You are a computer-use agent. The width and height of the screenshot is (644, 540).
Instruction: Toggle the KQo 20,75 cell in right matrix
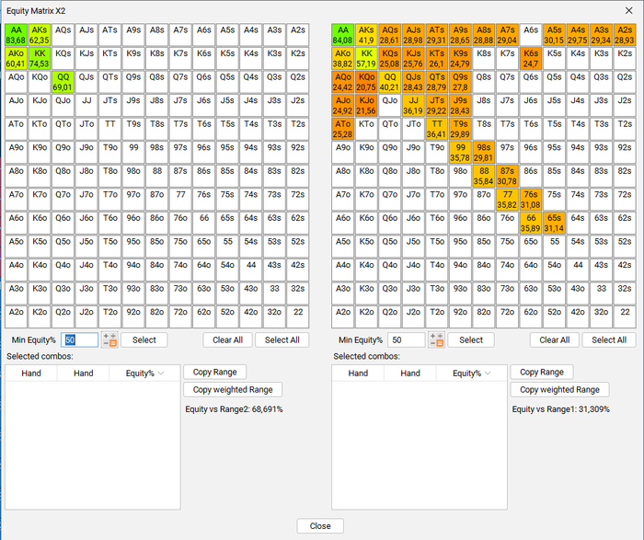pyautogui.click(x=366, y=82)
